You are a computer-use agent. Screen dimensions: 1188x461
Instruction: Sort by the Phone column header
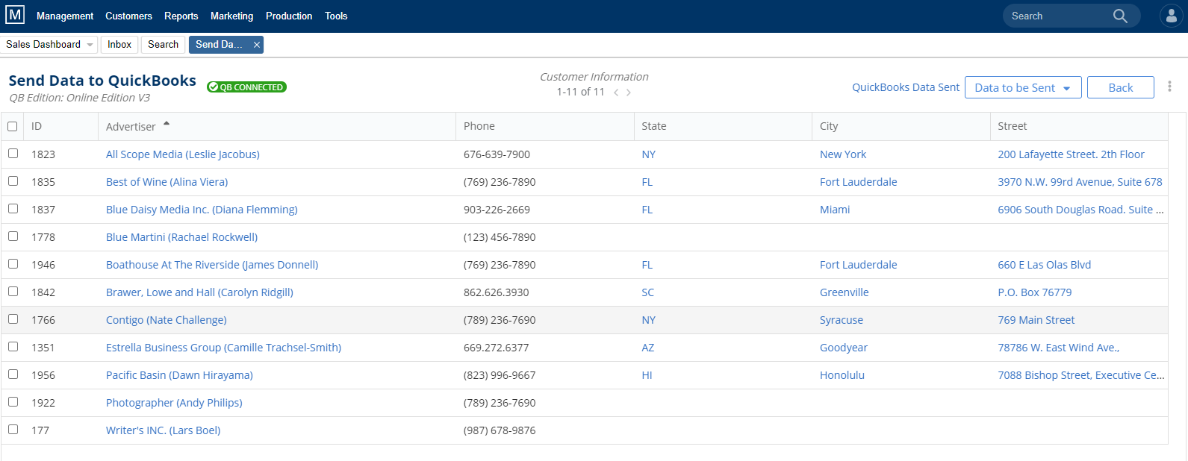coord(479,126)
